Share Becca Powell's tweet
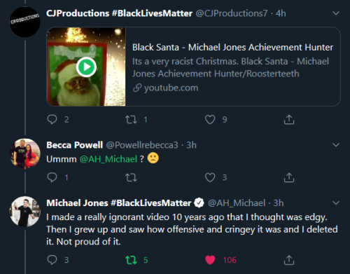The image size is (350, 274). [289, 177]
